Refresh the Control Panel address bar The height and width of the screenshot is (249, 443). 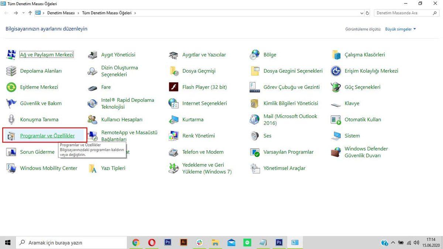(367, 13)
